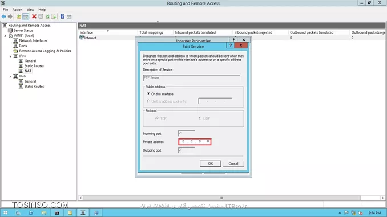
Task: Click the Private address IP field
Action: [x=195, y=142]
